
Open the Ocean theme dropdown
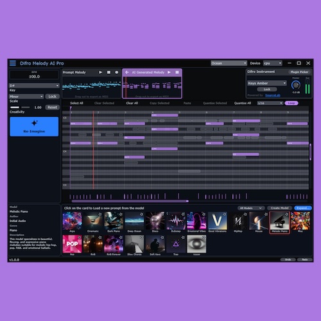(x=229, y=63)
